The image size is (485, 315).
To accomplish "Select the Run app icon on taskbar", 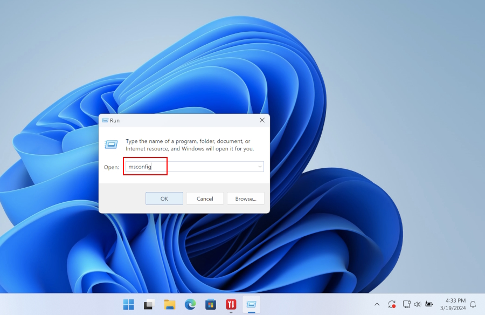I will [x=252, y=304].
